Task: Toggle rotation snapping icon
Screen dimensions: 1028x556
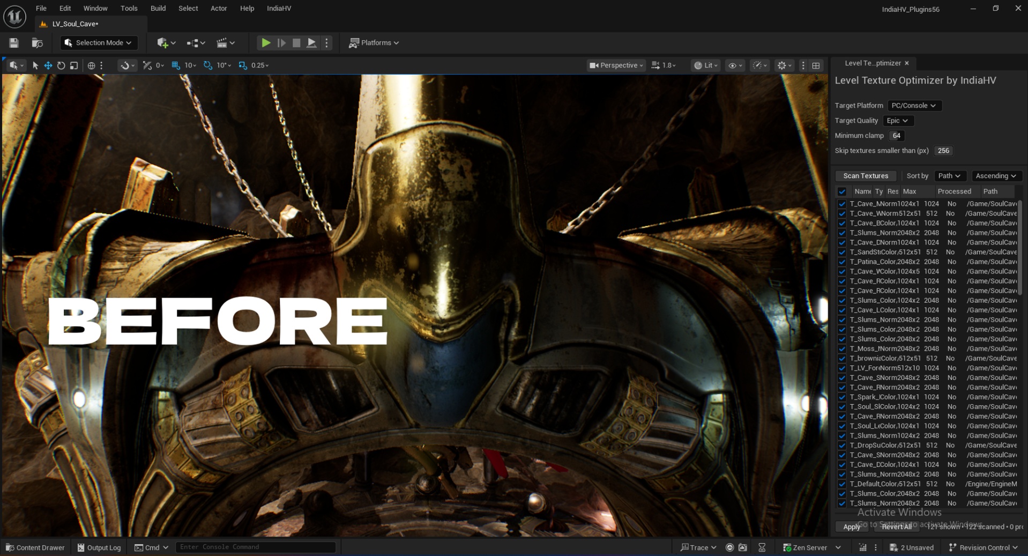Action: tap(208, 65)
